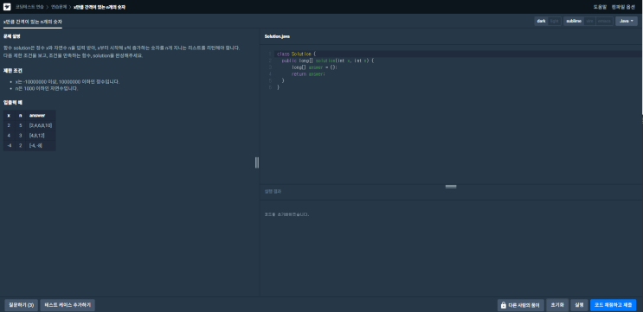Open 질문하기 (3) questions button
This screenshot has width=643, height=312.
(22, 305)
